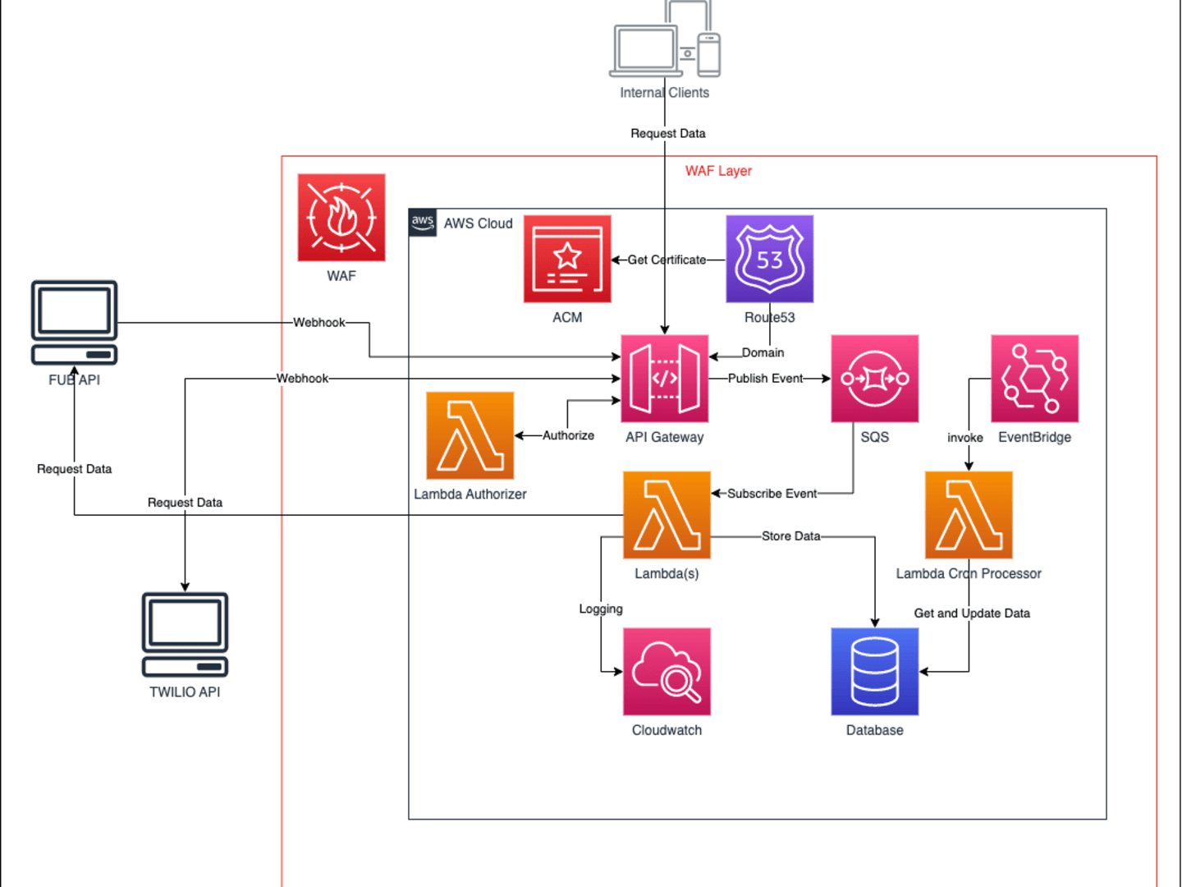This screenshot has height=887, width=1182.
Task: Select the Lambda Cron Processor icon
Action: tap(969, 515)
